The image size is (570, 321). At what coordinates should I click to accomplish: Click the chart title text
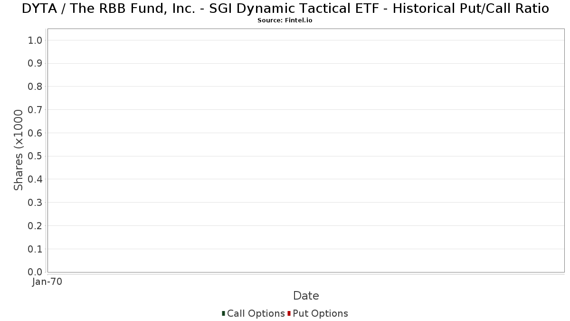tap(285, 9)
